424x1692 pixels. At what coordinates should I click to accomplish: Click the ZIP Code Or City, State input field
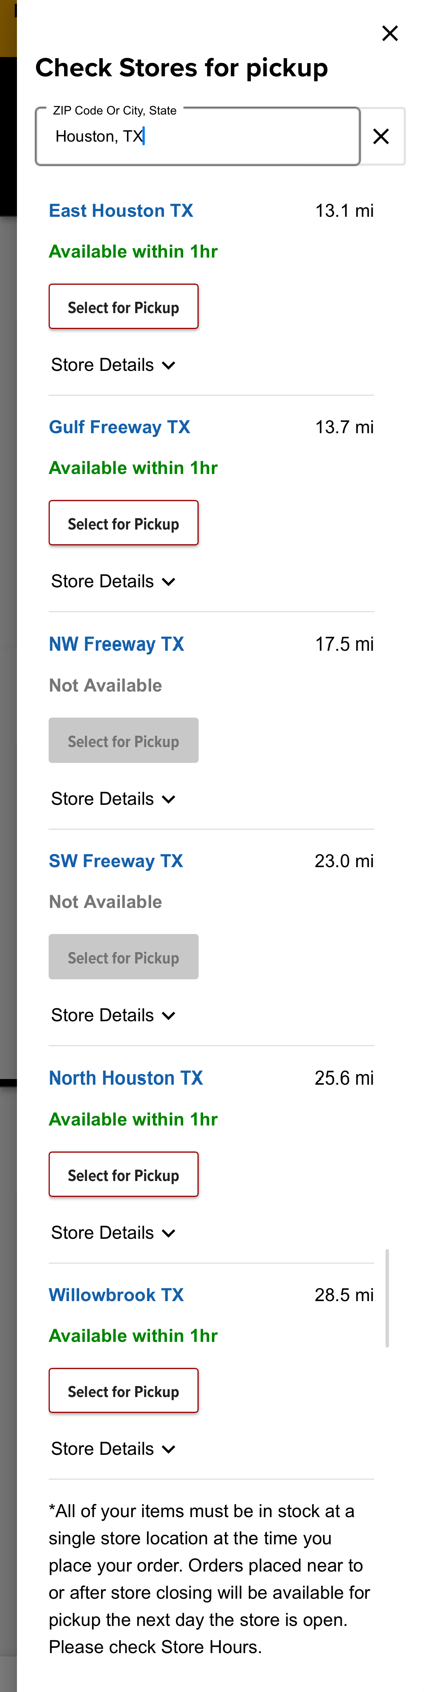click(197, 136)
